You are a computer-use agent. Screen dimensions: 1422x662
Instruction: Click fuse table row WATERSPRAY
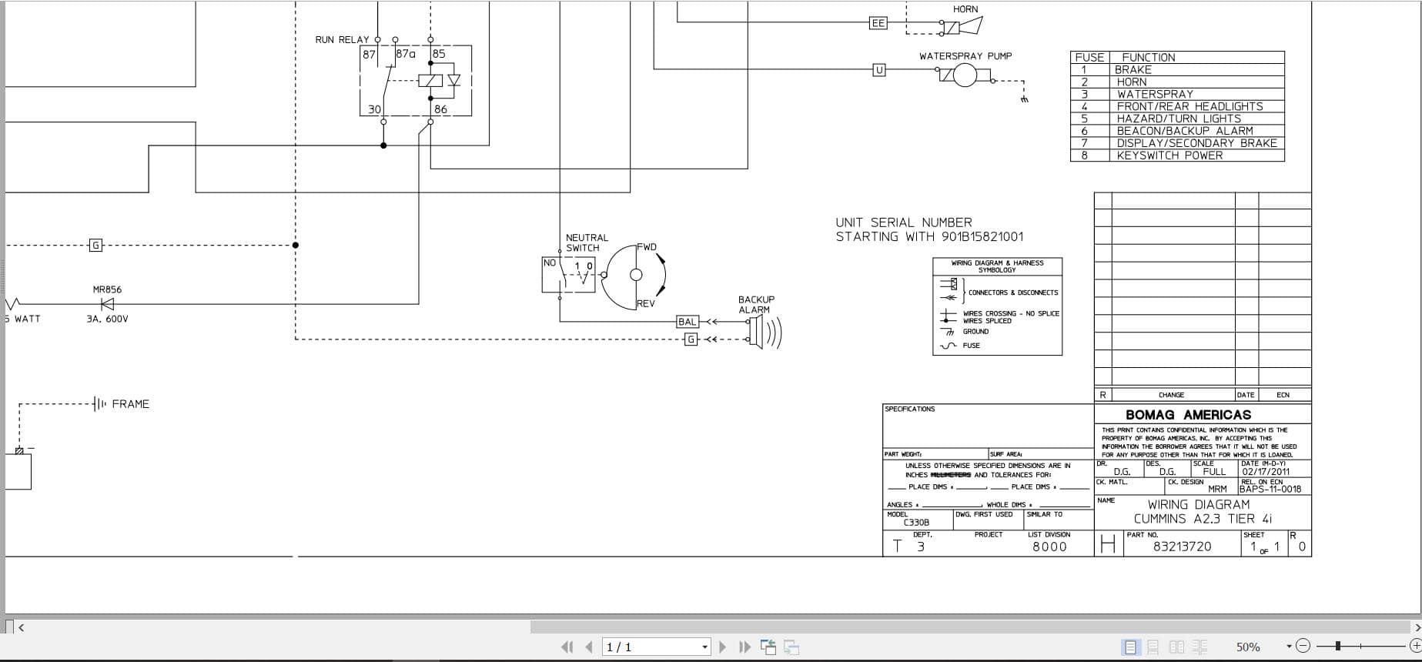click(x=1177, y=94)
